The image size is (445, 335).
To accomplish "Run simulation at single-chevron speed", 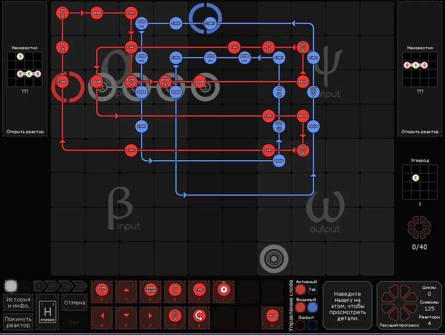I will (39, 286).
